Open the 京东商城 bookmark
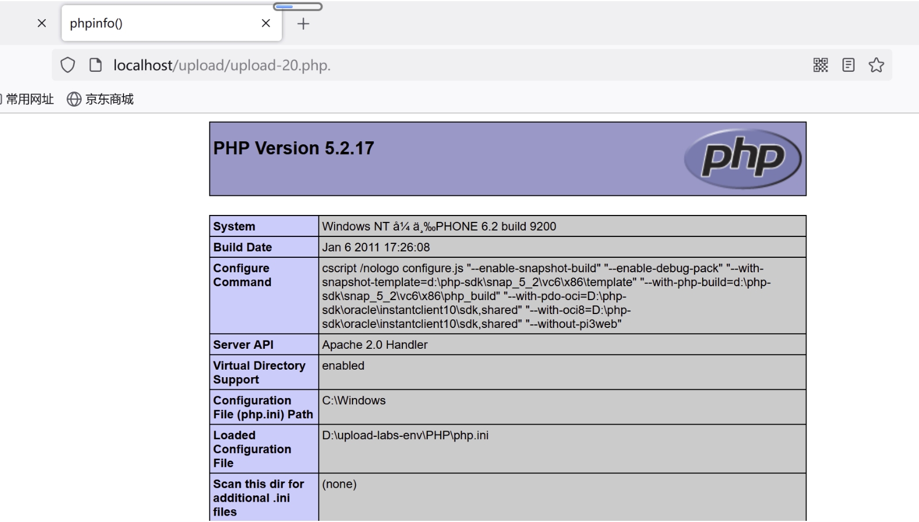 pos(100,99)
